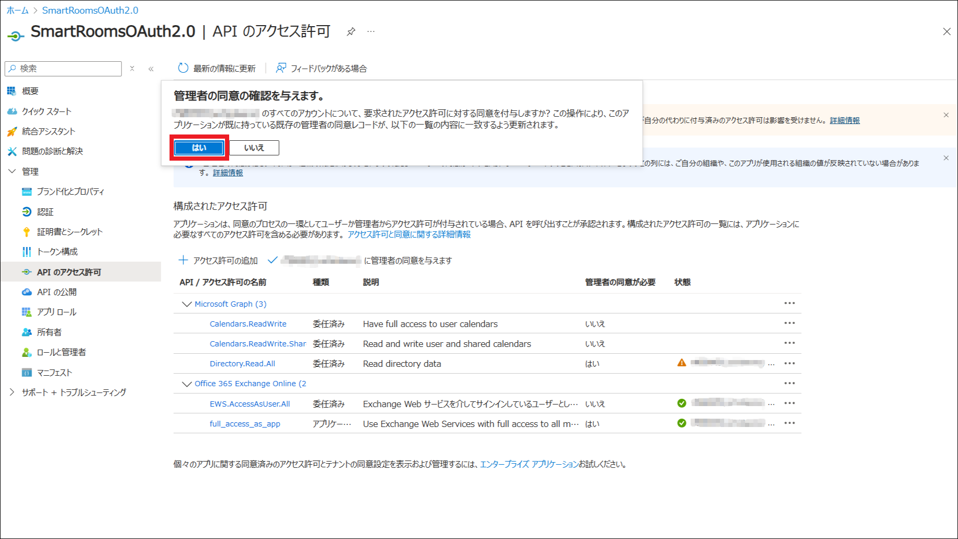The height and width of the screenshot is (539, 958).
Task: Go to ホーム in the breadcrumb
Action: [17, 10]
